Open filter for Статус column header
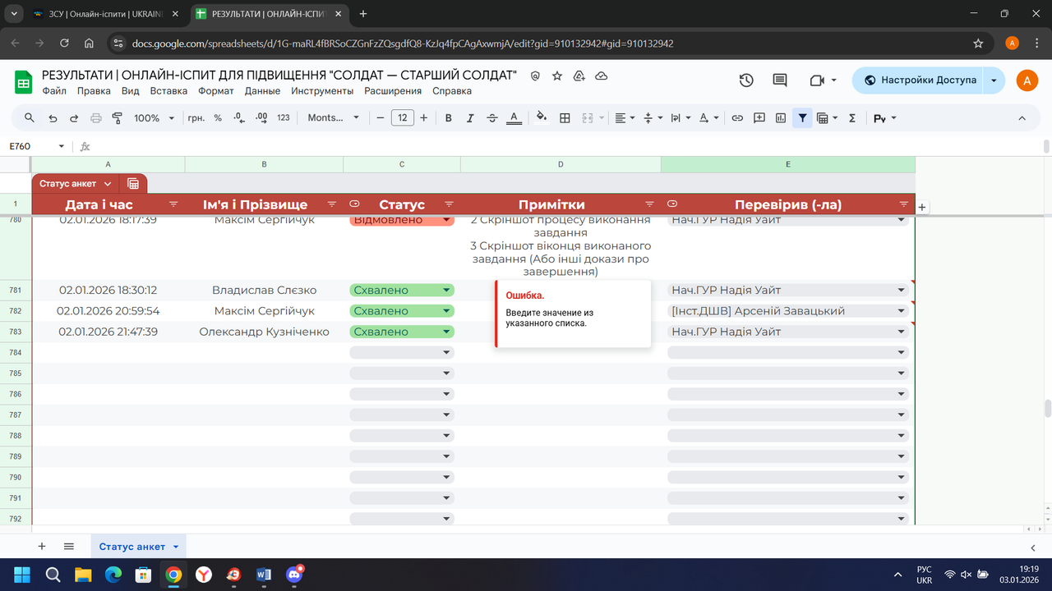The image size is (1052, 591). point(449,204)
